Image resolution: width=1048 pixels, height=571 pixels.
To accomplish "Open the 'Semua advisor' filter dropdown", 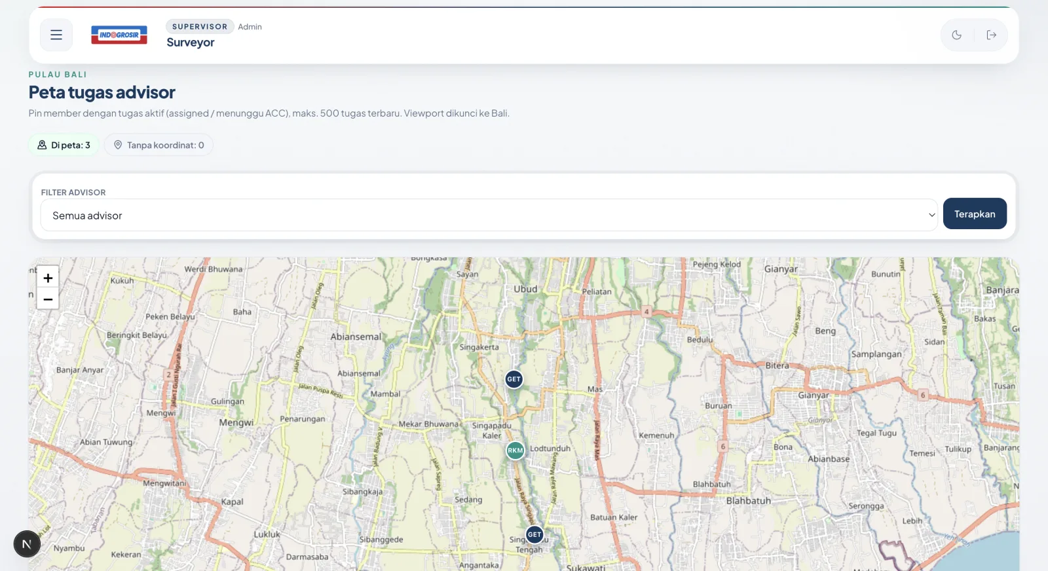I will pos(489,215).
